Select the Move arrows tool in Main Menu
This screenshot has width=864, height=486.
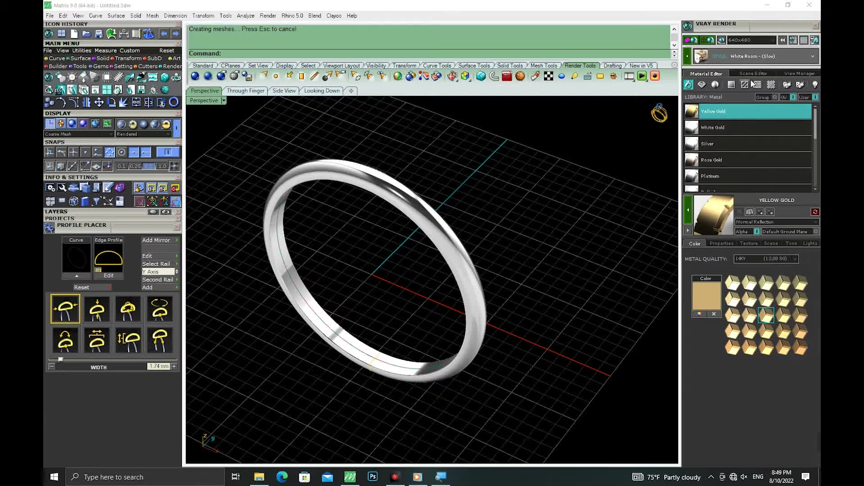click(99, 103)
